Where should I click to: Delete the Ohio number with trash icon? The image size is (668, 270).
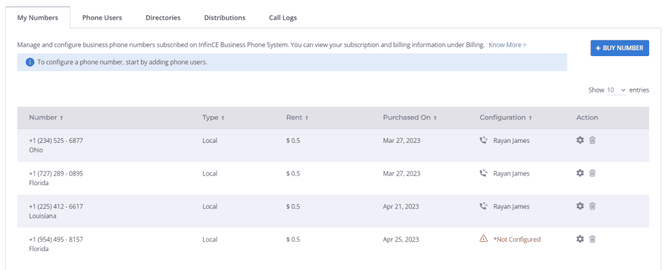click(x=592, y=140)
